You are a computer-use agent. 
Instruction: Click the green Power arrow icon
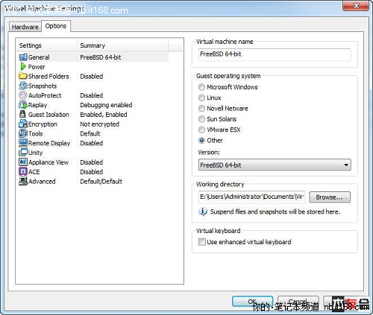23,66
